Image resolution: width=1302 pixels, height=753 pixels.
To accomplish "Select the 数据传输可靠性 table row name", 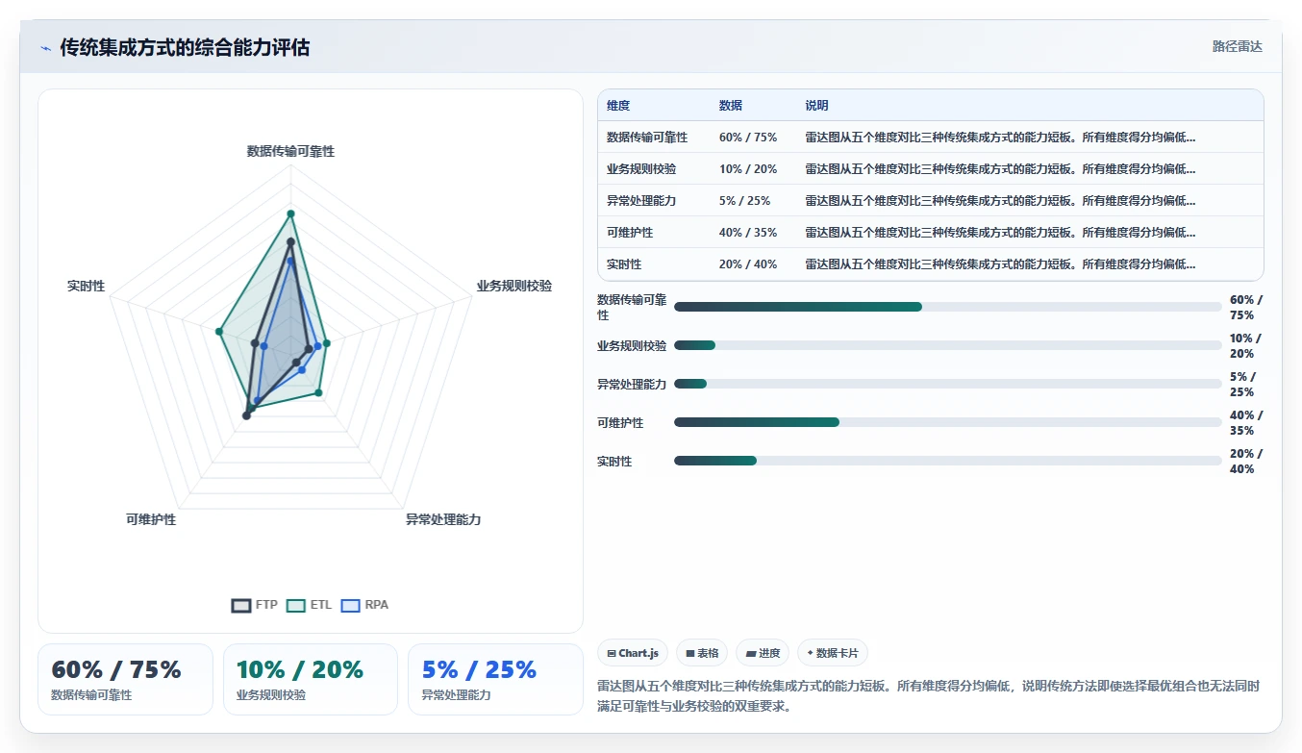I will tap(647, 138).
